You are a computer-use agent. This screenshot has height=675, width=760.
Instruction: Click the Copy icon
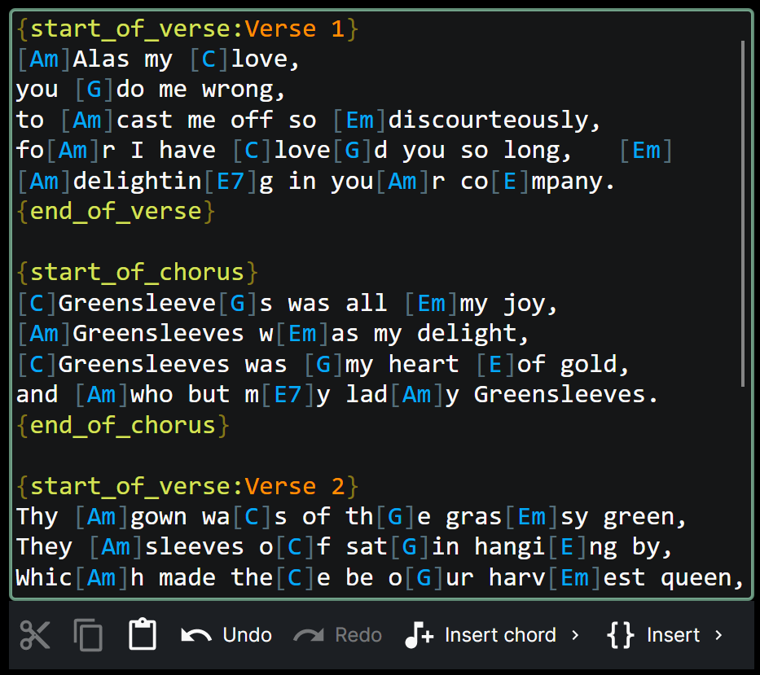[88, 635]
